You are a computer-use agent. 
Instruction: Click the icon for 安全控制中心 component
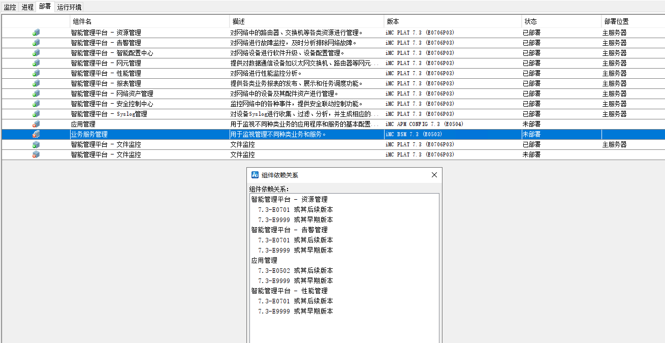(36, 104)
